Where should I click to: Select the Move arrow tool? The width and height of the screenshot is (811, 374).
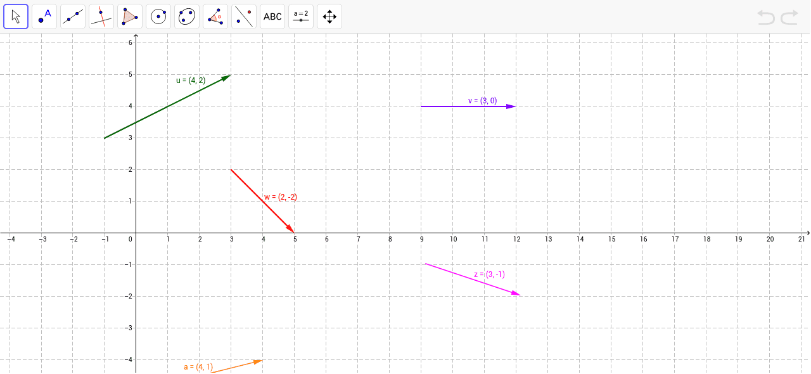pos(16,16)
